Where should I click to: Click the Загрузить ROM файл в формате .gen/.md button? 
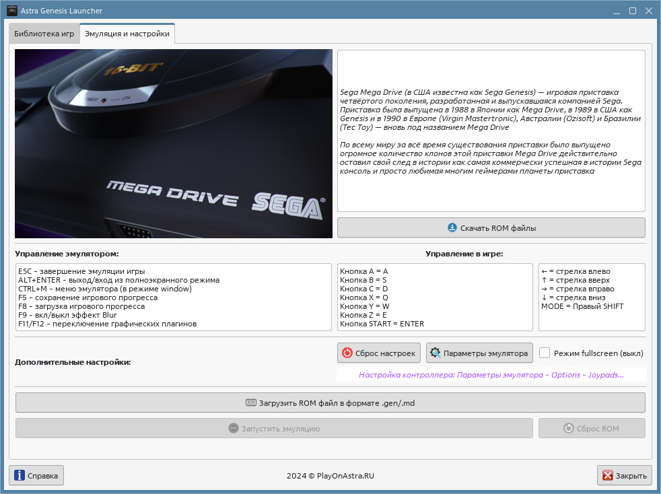coord(330,403)
